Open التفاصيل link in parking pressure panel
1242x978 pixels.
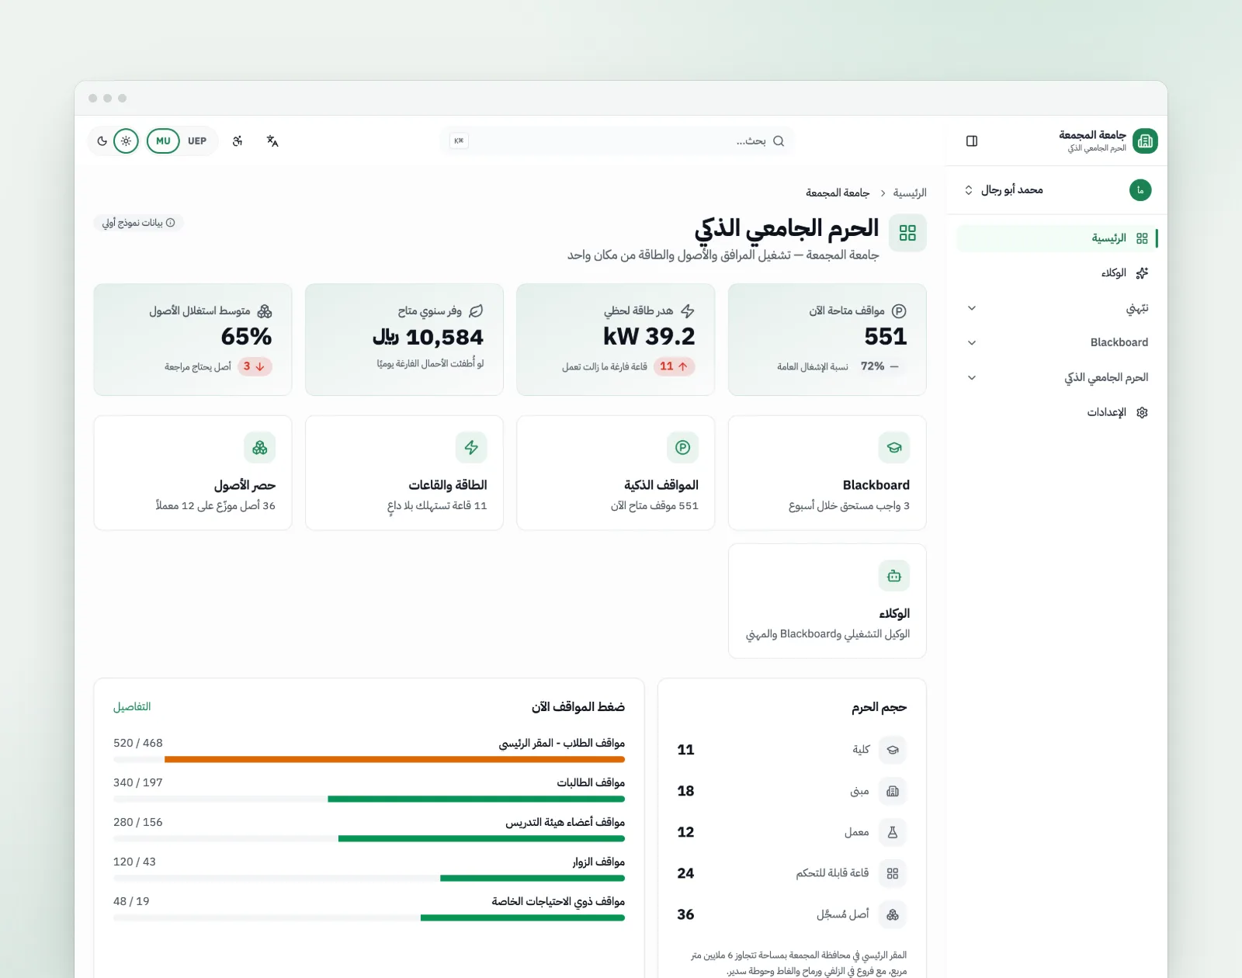click(x=132, y=707)
